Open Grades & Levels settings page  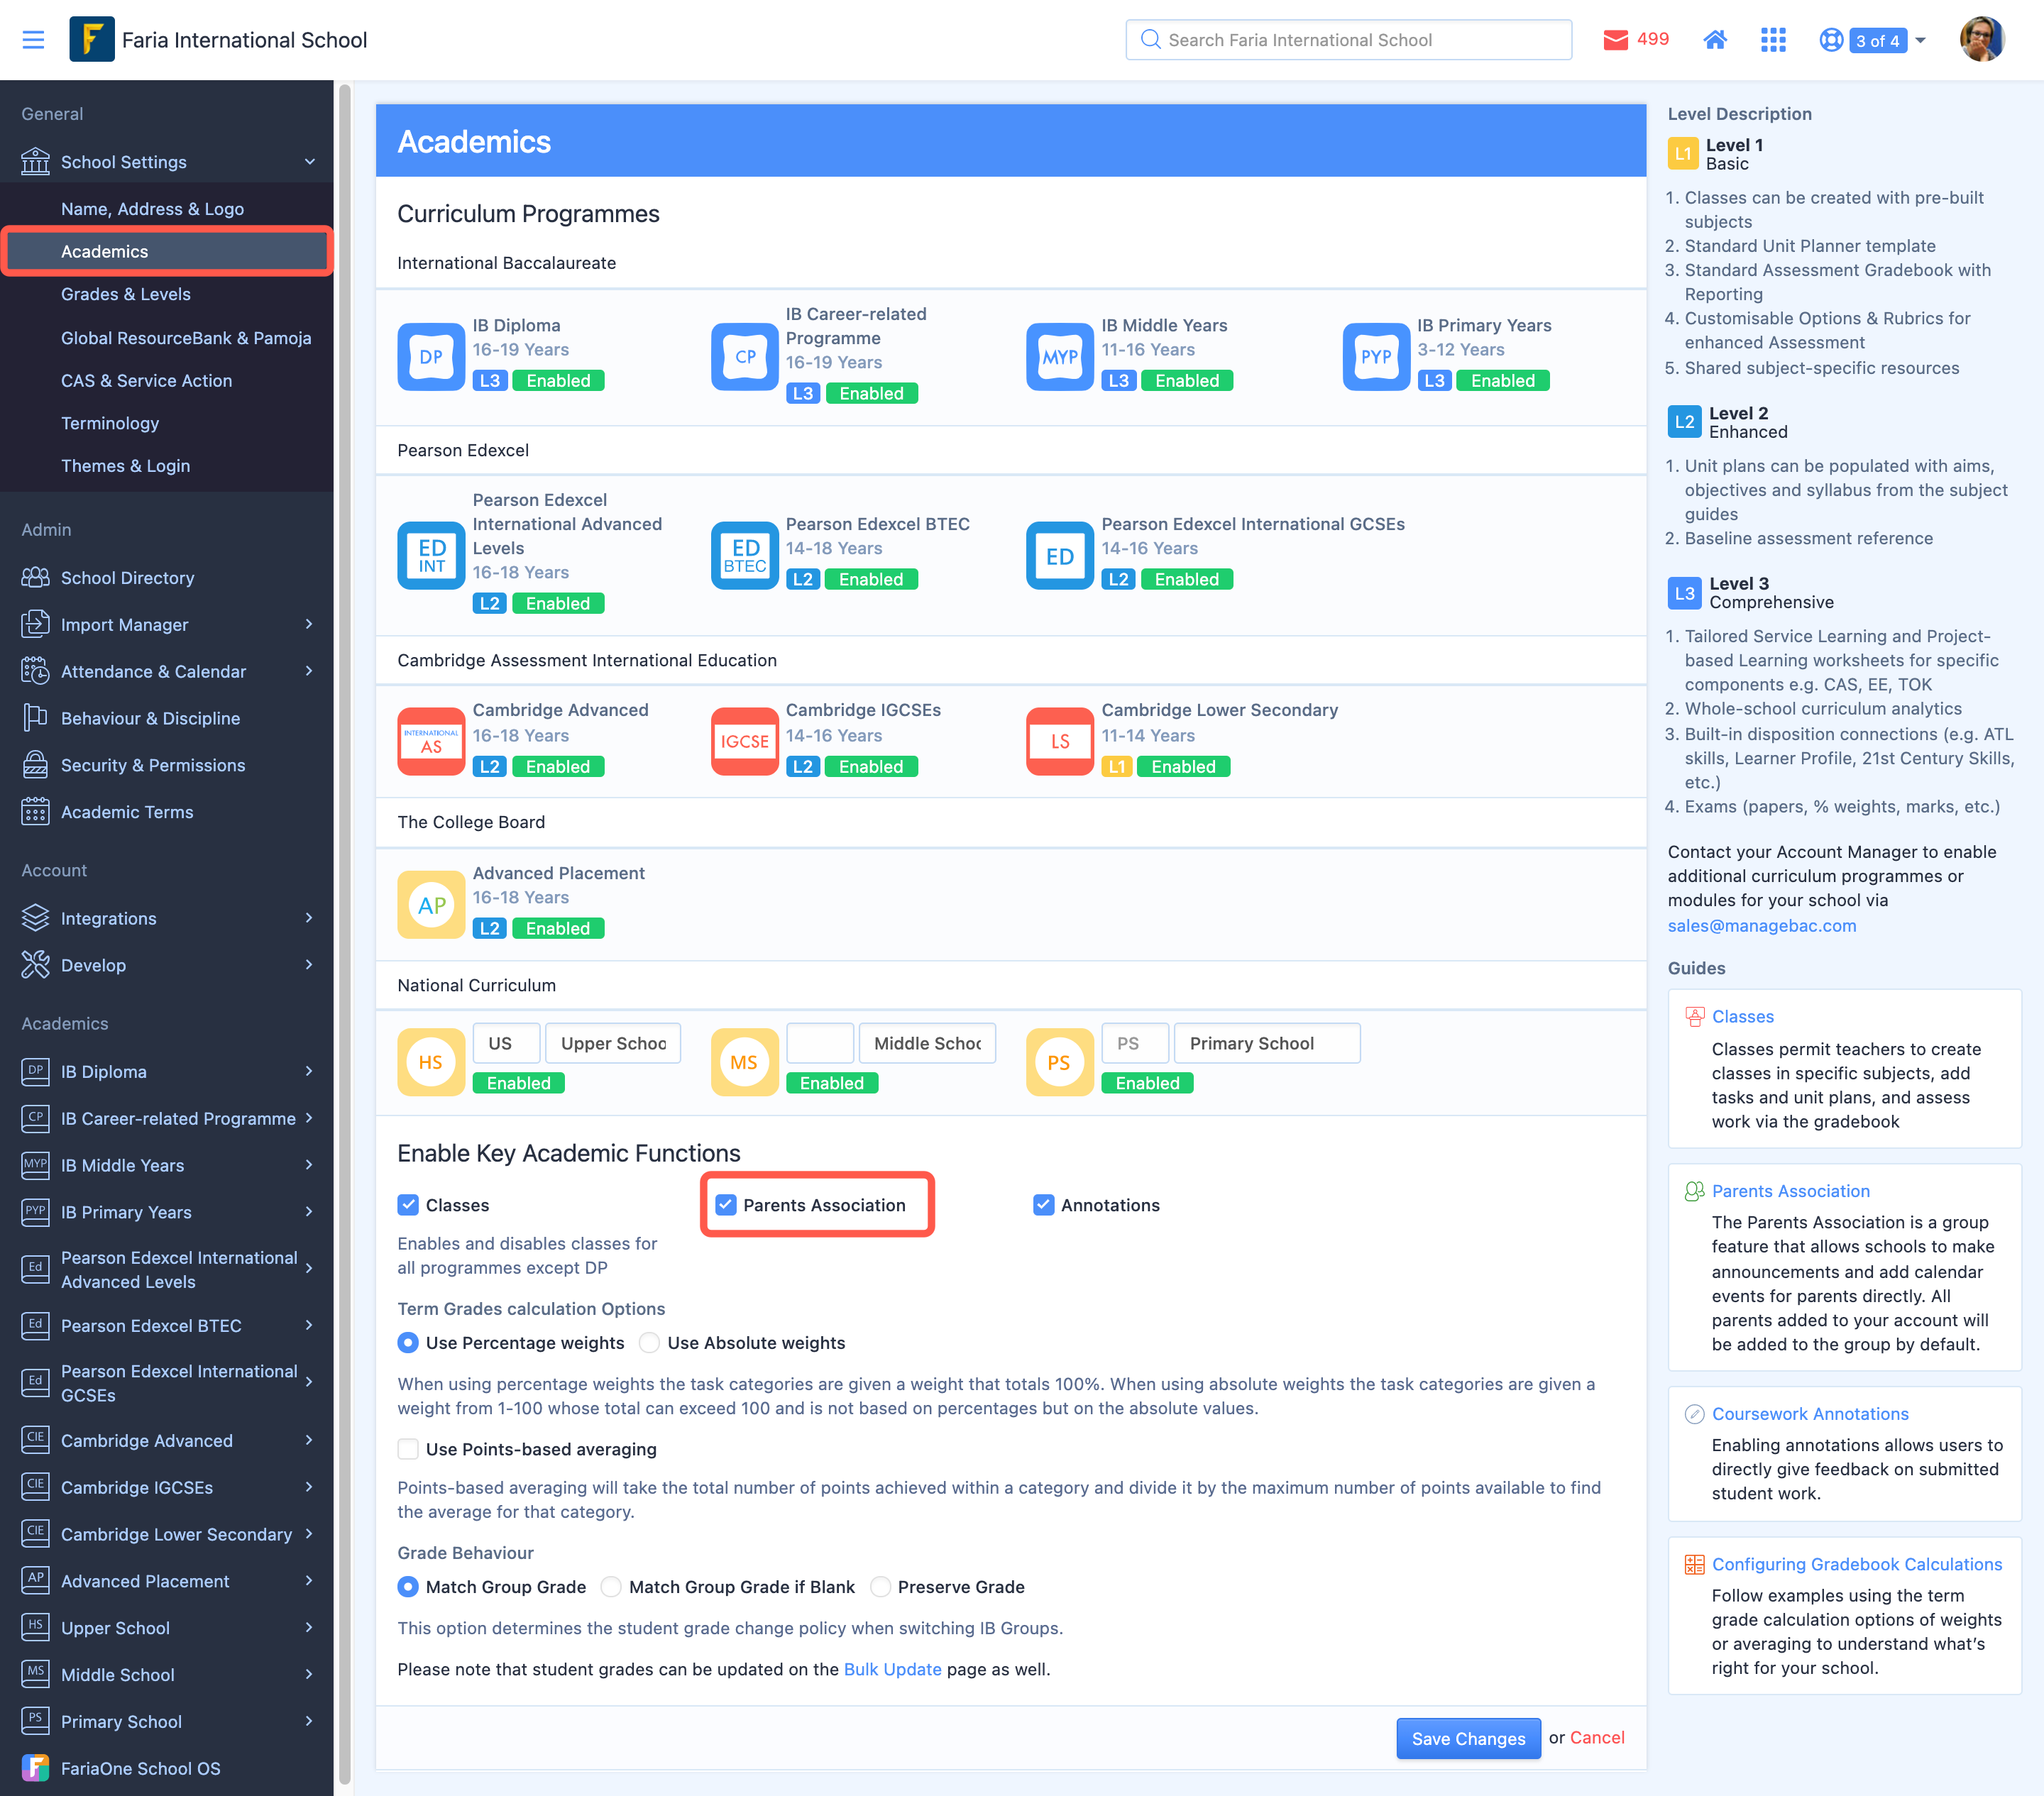coord(125,294)
